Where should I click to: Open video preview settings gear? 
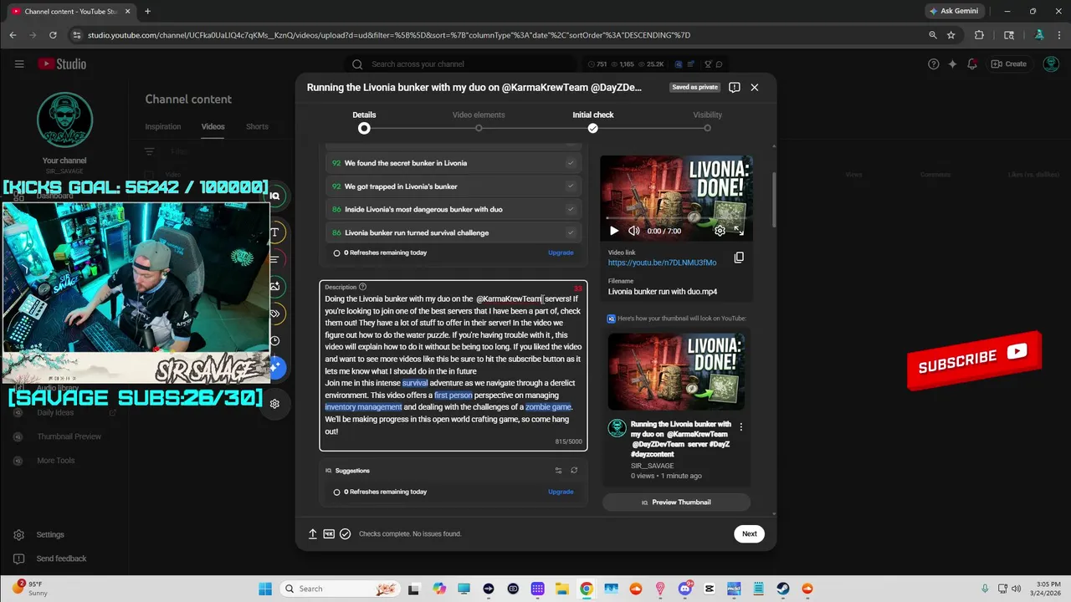coord(720,231)
